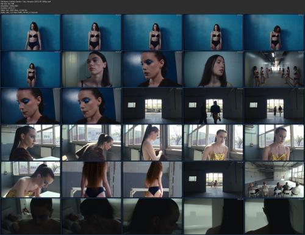Select profile silhouette thumbnail against bright window

pyautogui.click(x=274, y=216)
